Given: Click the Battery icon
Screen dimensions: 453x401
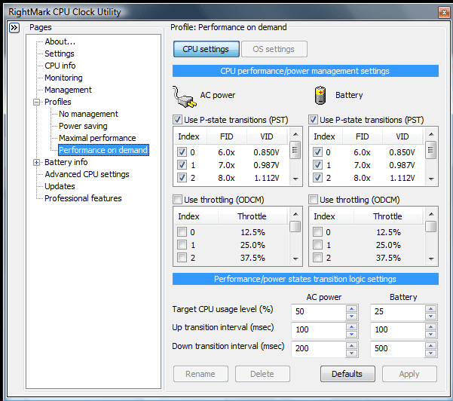Looking at the screenshot, I should coord(320,95).
